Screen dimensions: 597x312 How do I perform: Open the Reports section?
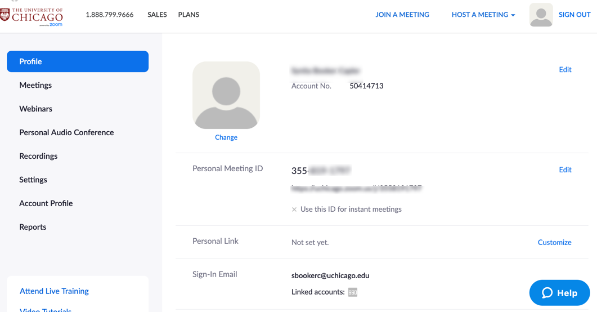pos(33,227)
